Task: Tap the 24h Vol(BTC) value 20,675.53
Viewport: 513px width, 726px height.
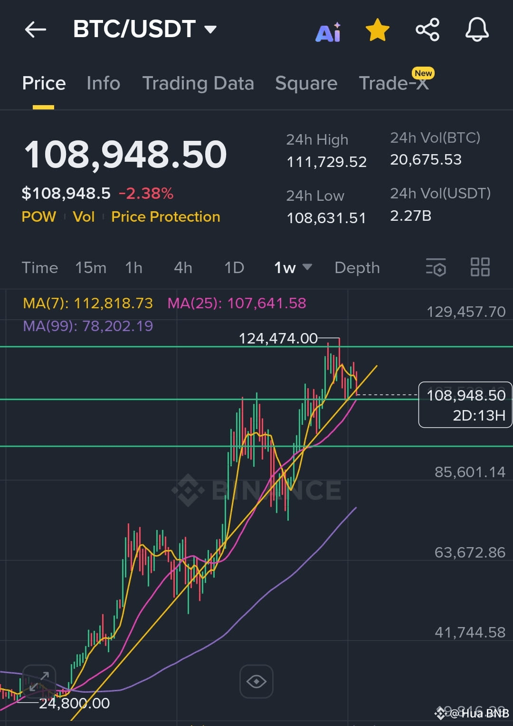Action: click(x=426, y=160)
